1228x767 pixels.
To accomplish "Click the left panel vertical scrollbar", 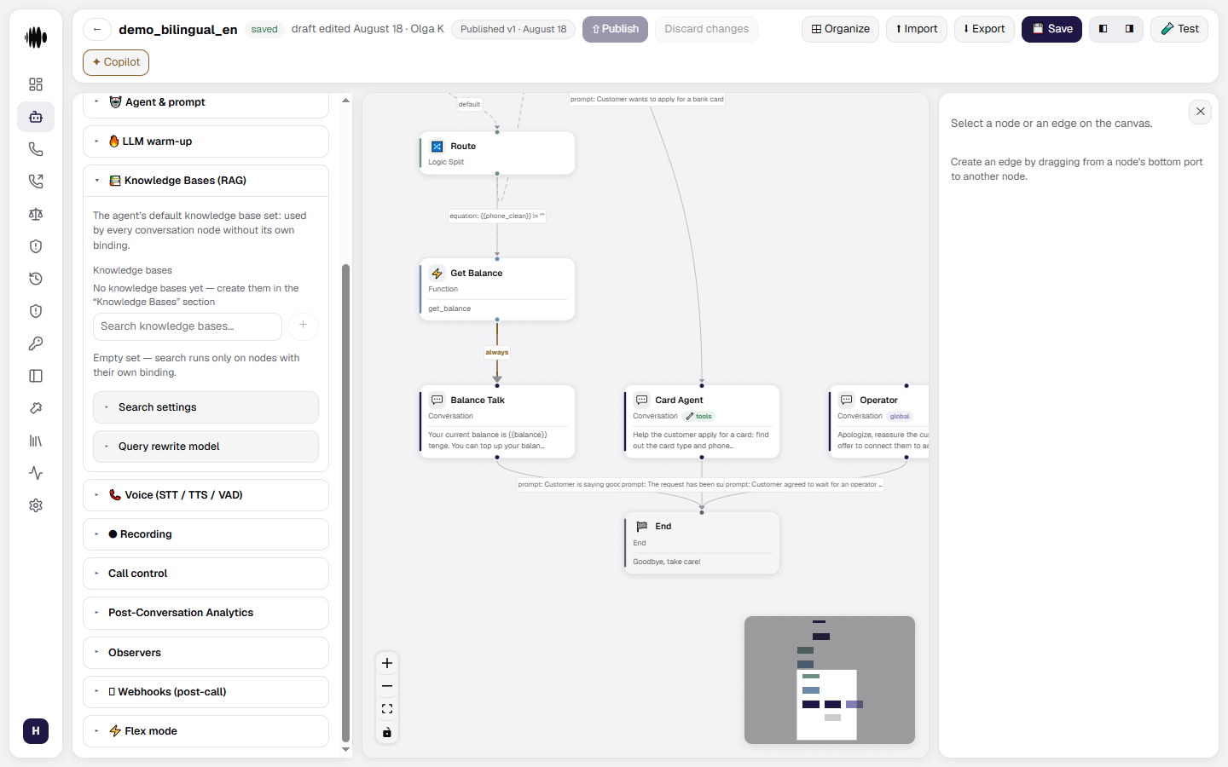I will point(345,503).
